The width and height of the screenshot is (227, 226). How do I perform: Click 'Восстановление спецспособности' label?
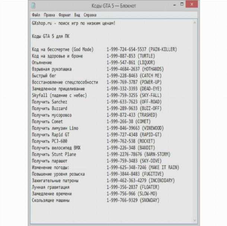(x=65, y=82)
